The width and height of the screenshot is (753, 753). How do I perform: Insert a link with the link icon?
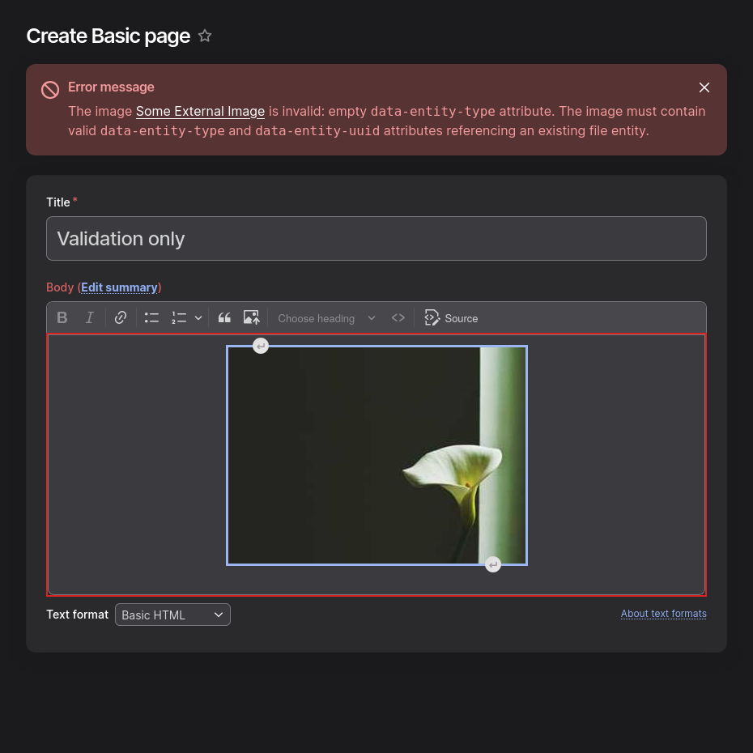(121, 317)
